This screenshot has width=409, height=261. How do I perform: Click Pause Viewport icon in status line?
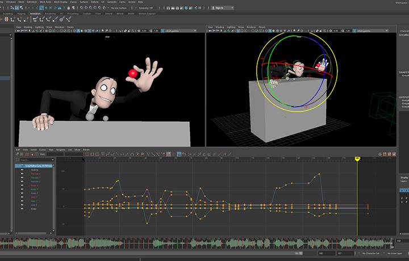(200, 8)
